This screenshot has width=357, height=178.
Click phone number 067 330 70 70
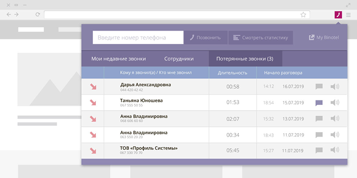click(132, 153)
